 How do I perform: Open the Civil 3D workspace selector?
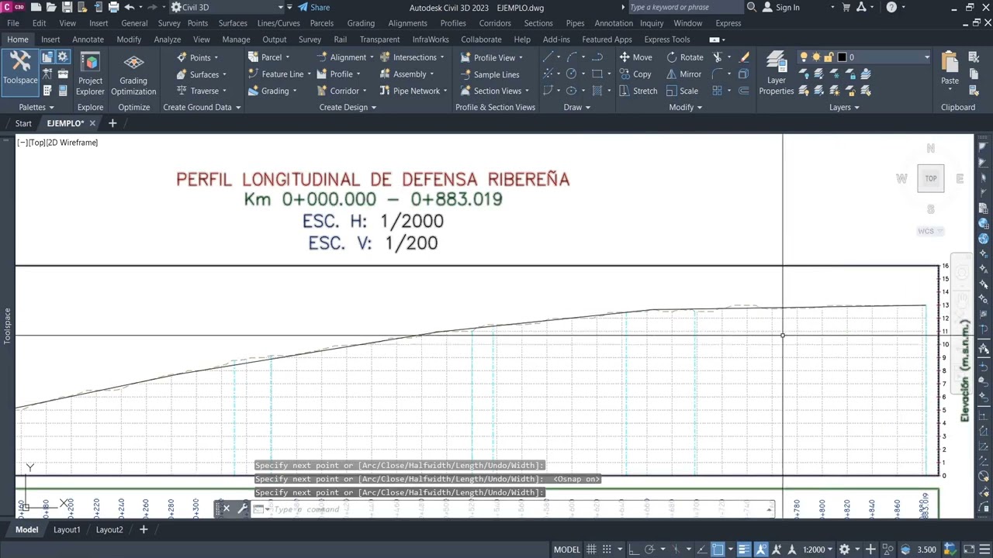[227, 8]
